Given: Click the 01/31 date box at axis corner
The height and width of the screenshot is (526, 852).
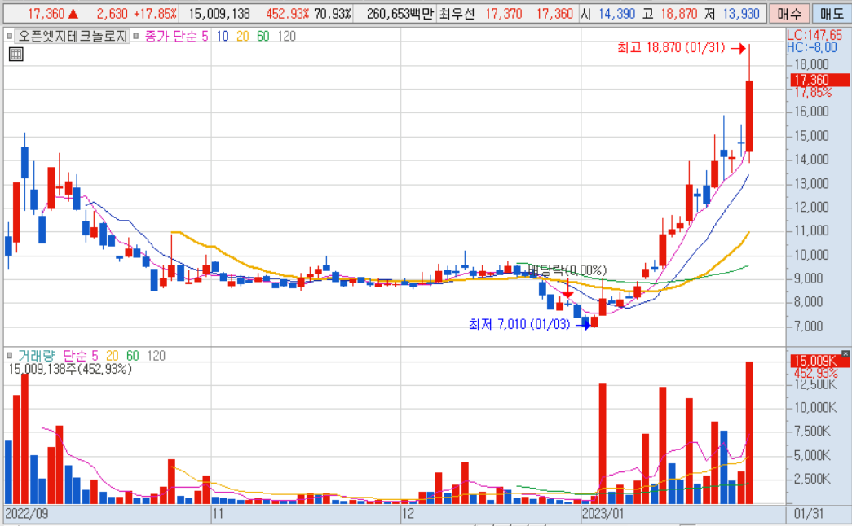Looking at the screenshot, I should tap(809, 514).
